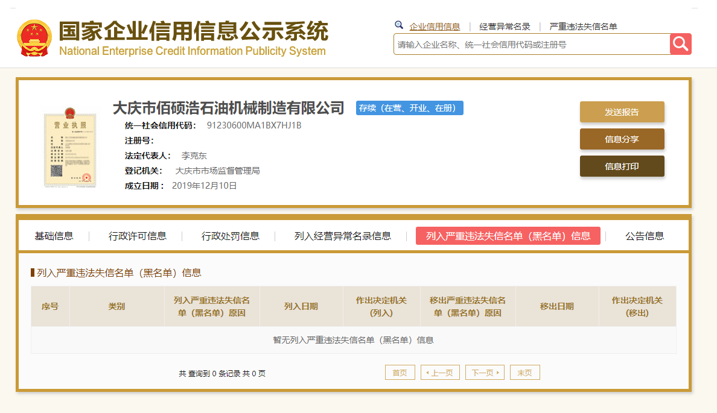This screenshot has width=717, height=413.
Task: Click the 信息打印 button
Action: 622,166
